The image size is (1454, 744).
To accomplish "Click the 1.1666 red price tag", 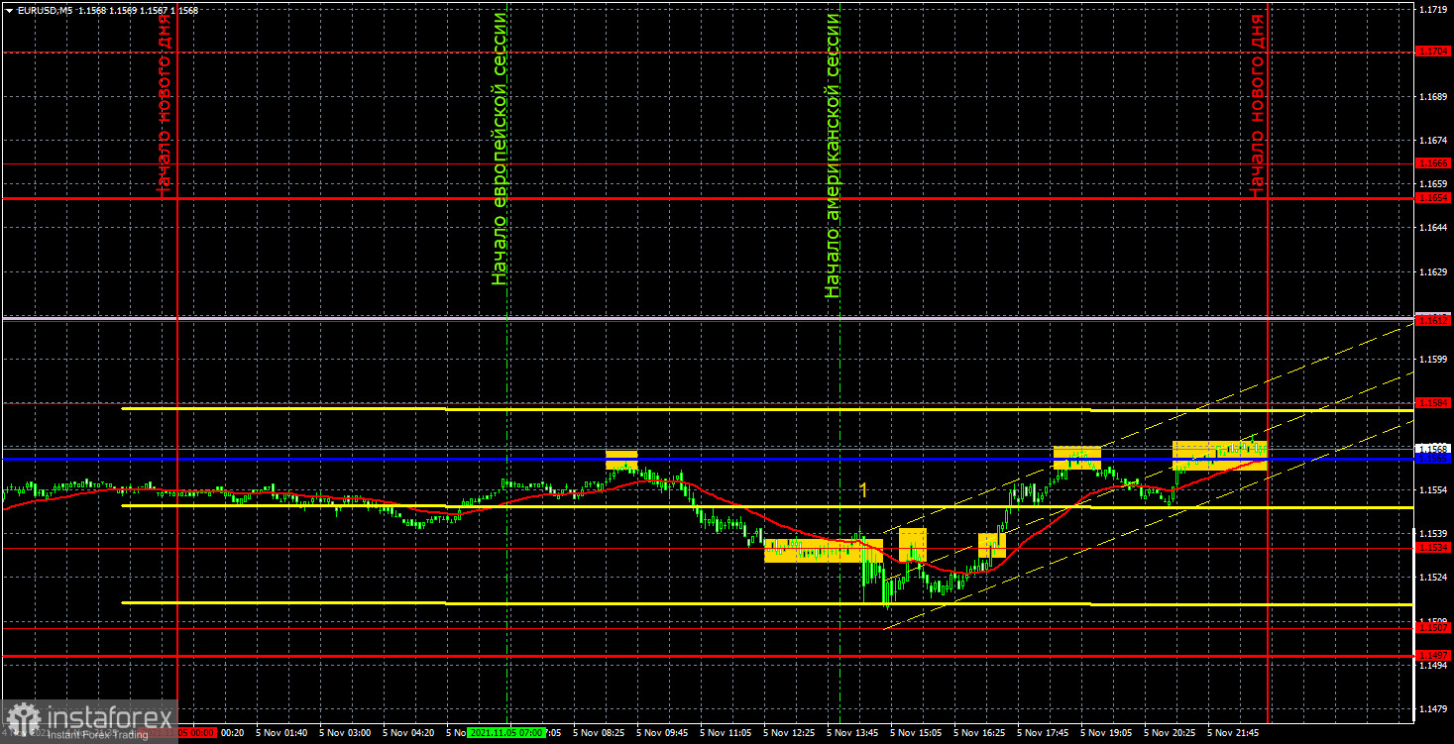I will (1433, 162).
